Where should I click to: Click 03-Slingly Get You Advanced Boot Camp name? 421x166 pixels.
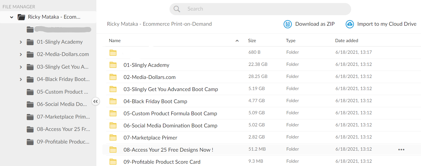pyautogui.click(x=171, y=89)
